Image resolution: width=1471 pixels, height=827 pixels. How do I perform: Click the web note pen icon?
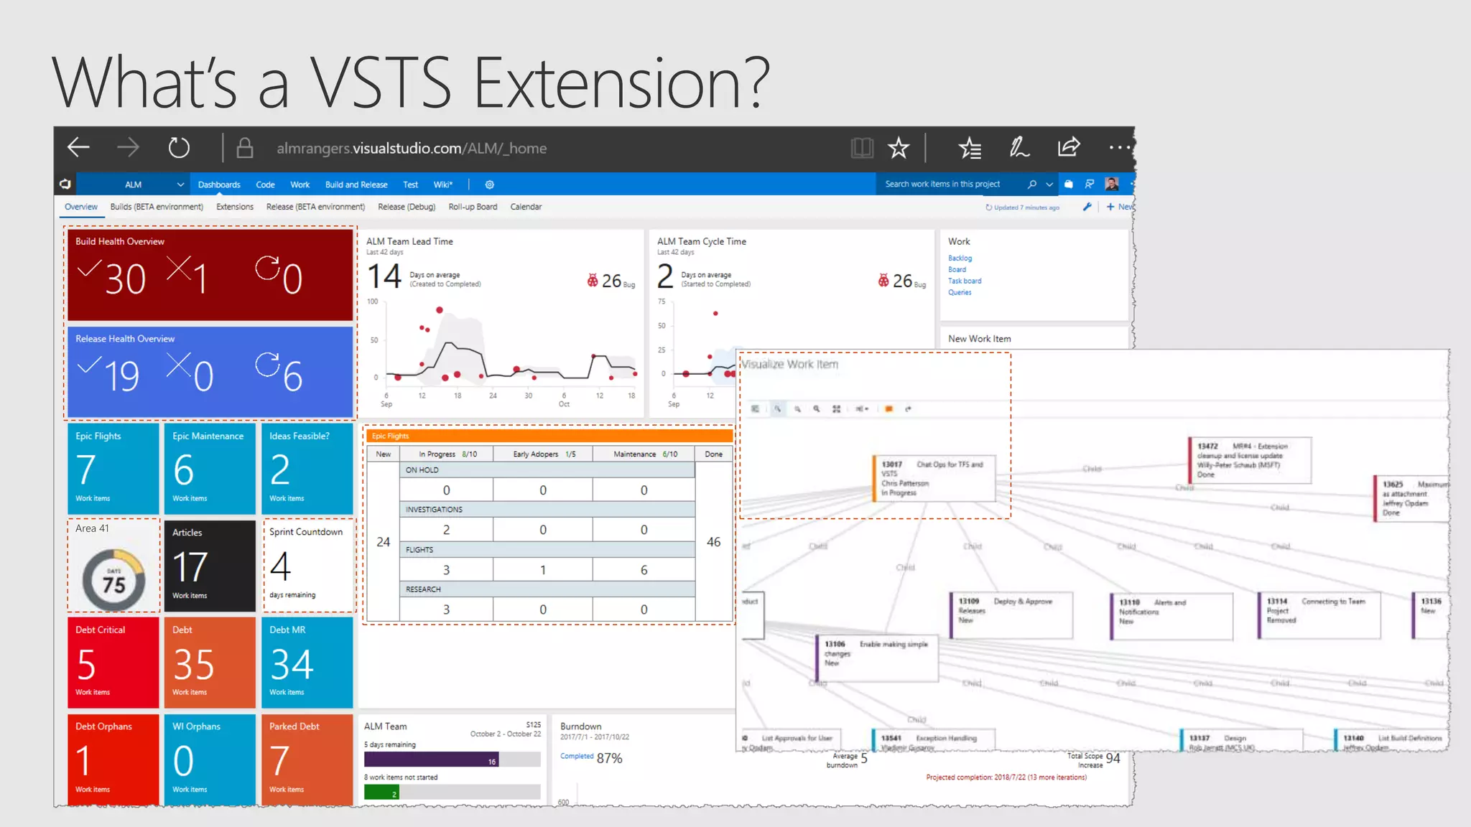point(1019,149)
